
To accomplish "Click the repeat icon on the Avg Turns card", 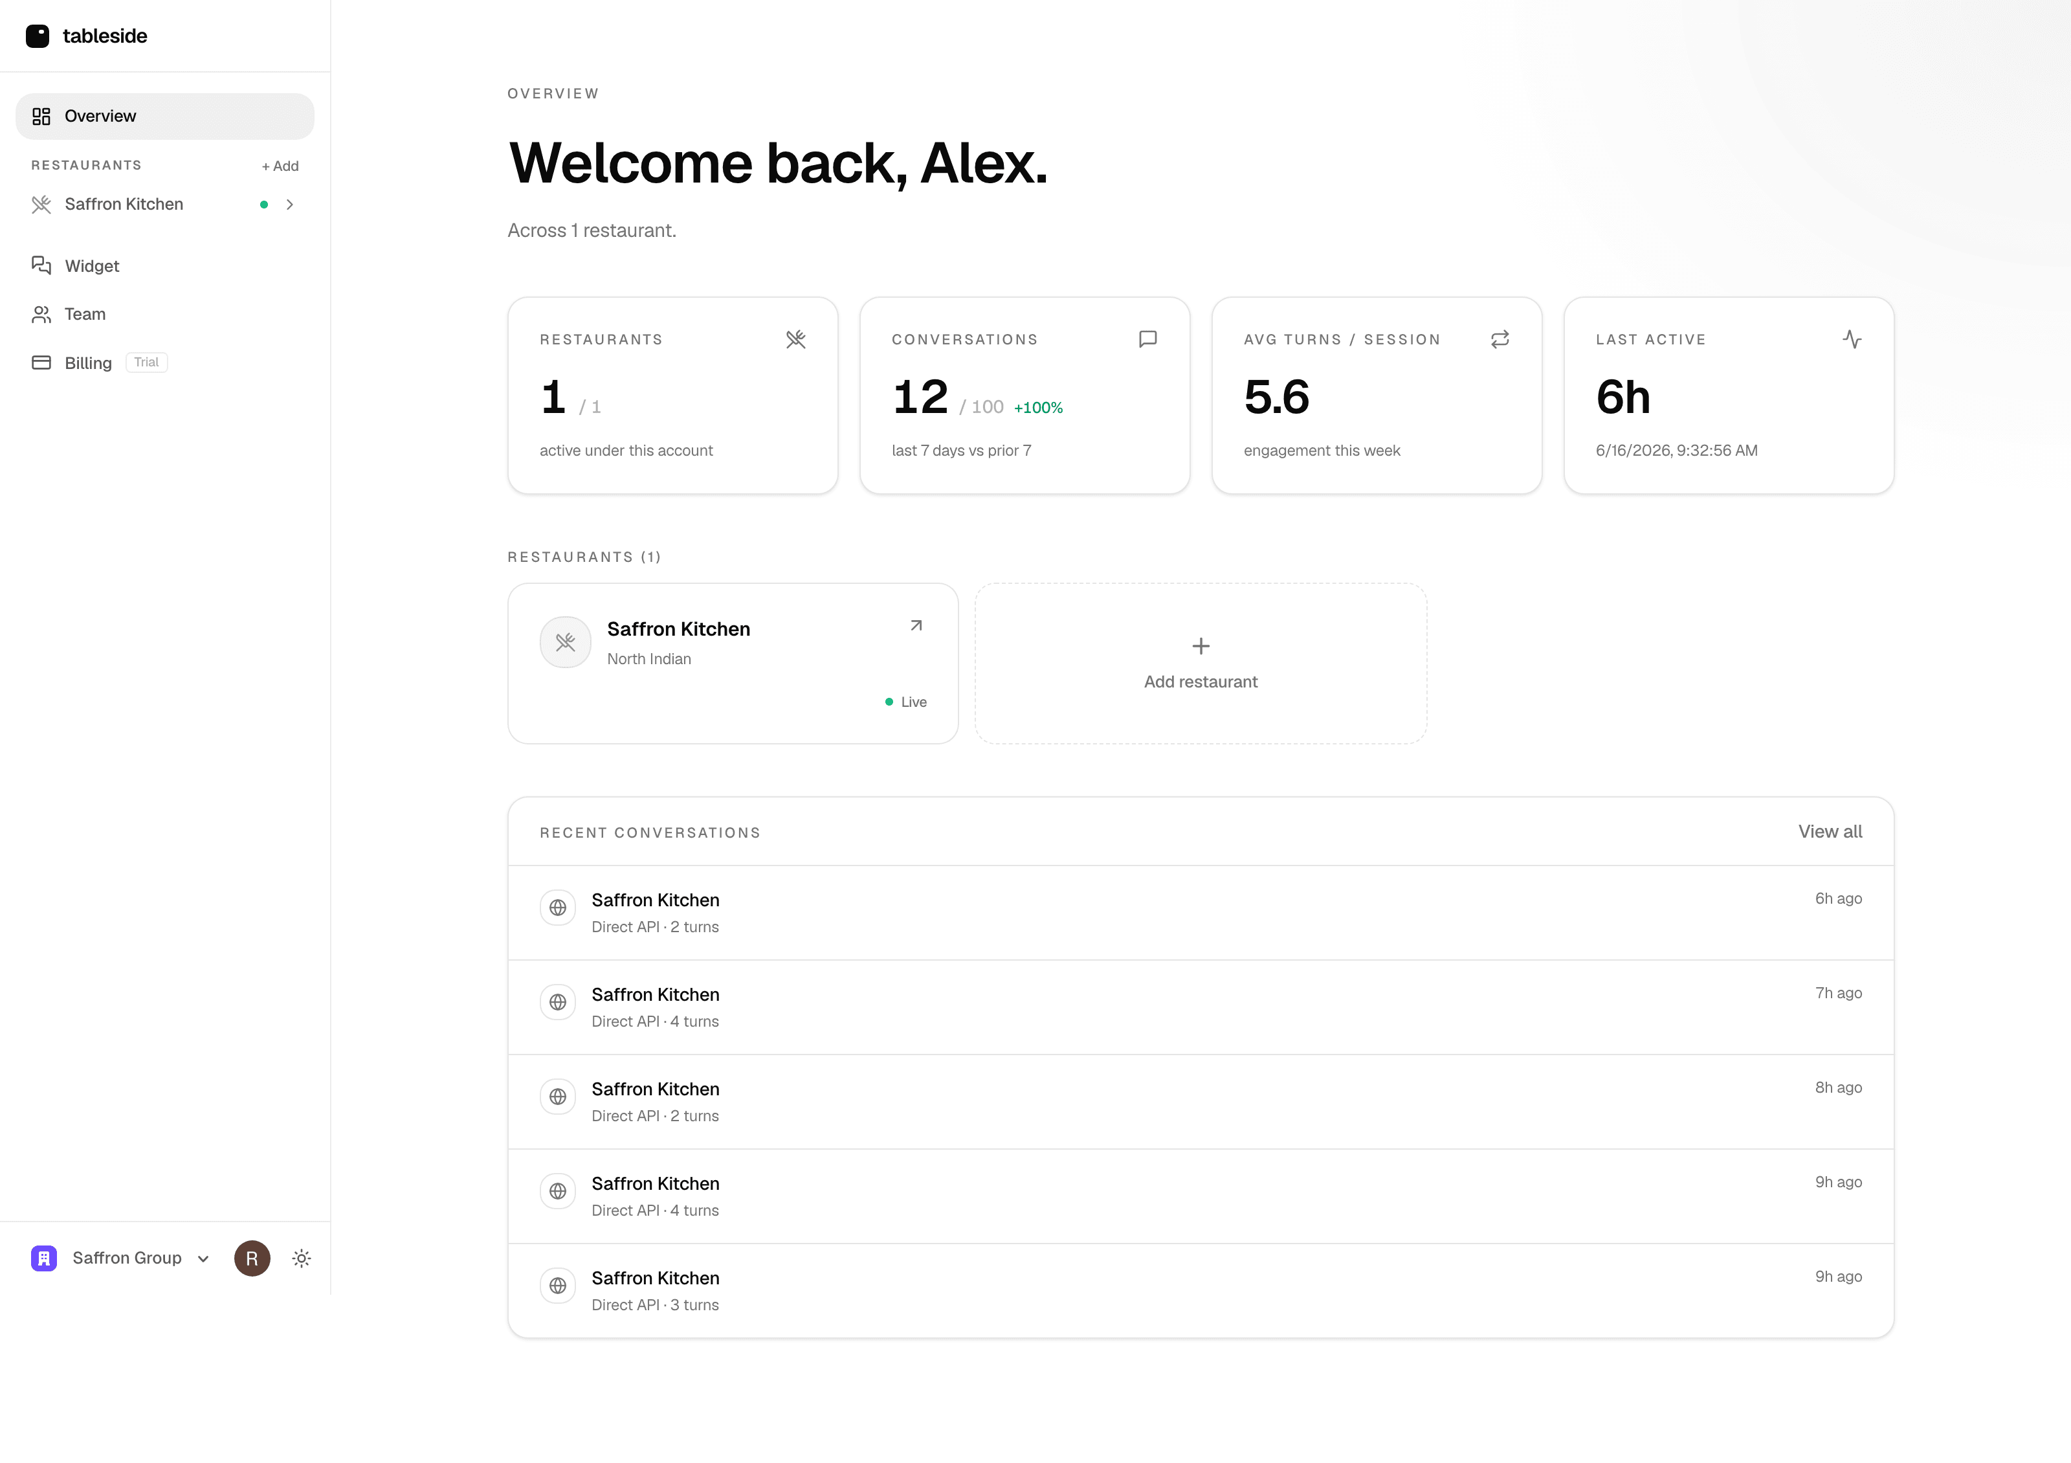I will pyautogui.click(x=1499, y=339).
